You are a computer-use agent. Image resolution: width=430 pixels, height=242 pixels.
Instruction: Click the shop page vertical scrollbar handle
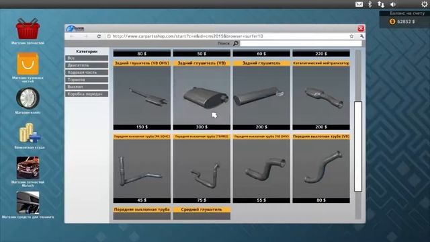pos(358,147)
